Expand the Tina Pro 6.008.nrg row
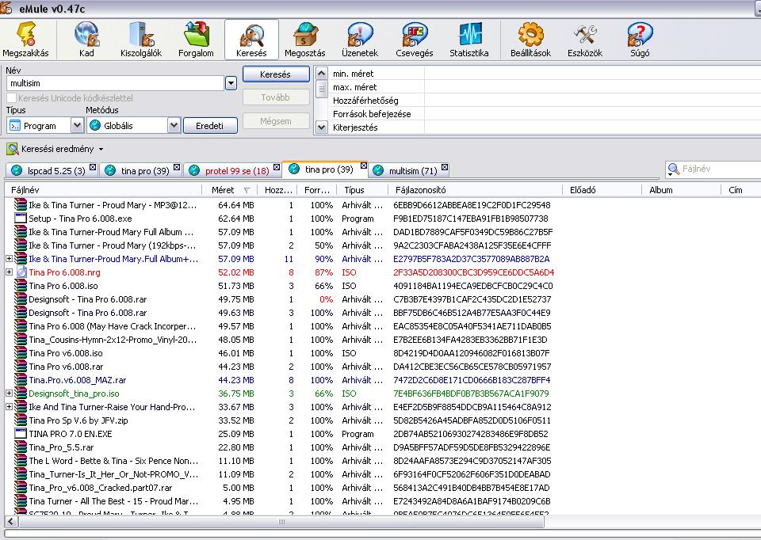The width and height of the screenshot is (761, 540). pos(9,272)
